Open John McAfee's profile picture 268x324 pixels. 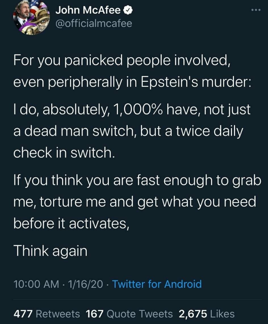[x=31, y=18]
